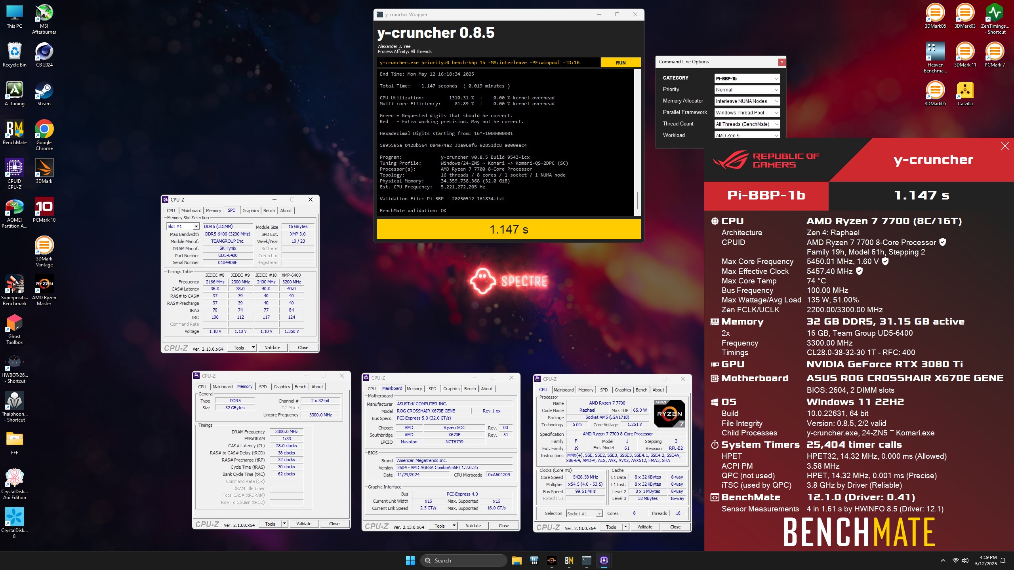
Task: Open CPUID CPU-Z desktop shortcut
Action: coord(14,174)
